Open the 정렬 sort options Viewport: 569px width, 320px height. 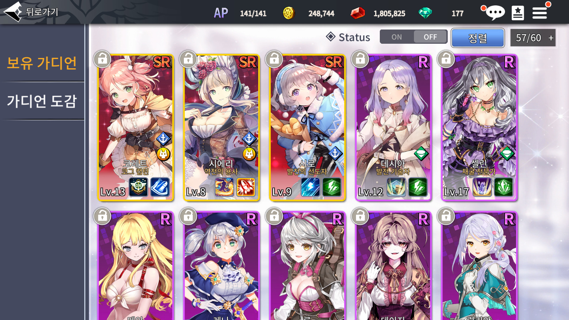[478, 38]
